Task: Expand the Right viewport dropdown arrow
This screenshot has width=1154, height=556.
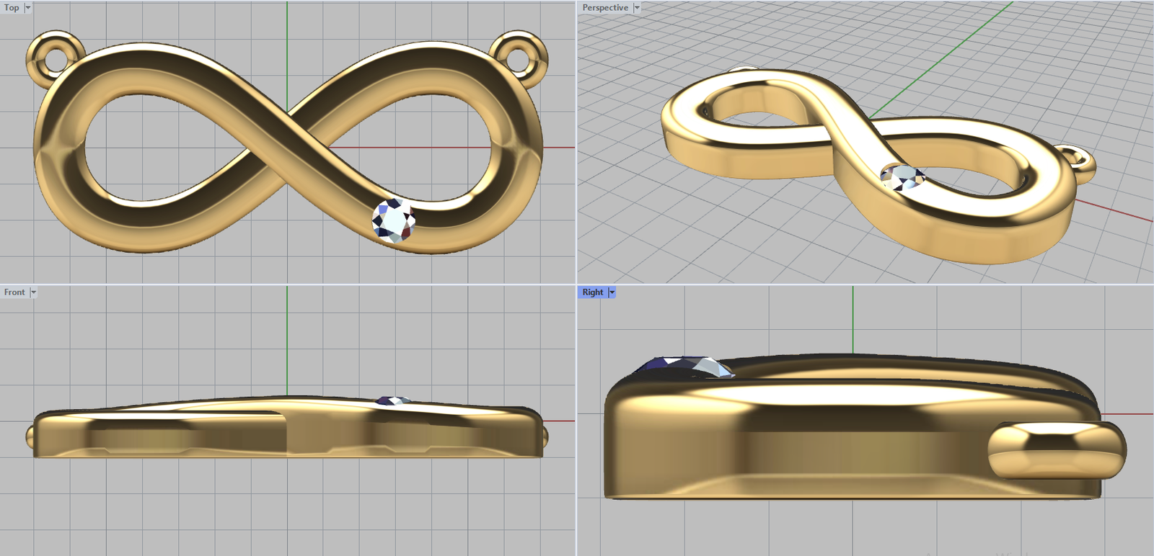Action: tap(612, 292)
